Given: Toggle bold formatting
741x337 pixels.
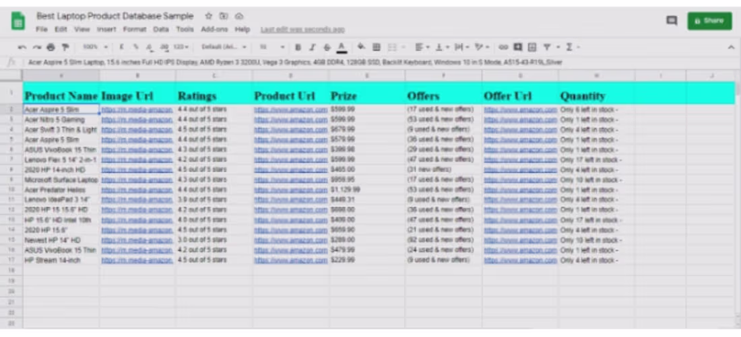Looking at the screenshot, I should (298, 47).
